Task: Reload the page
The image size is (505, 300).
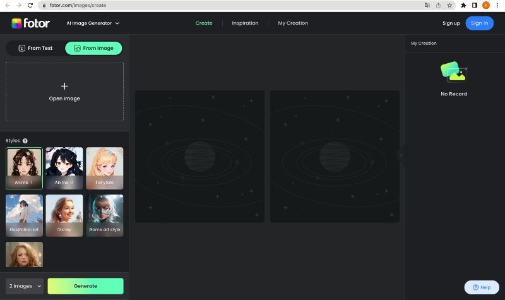Action: 30,5
